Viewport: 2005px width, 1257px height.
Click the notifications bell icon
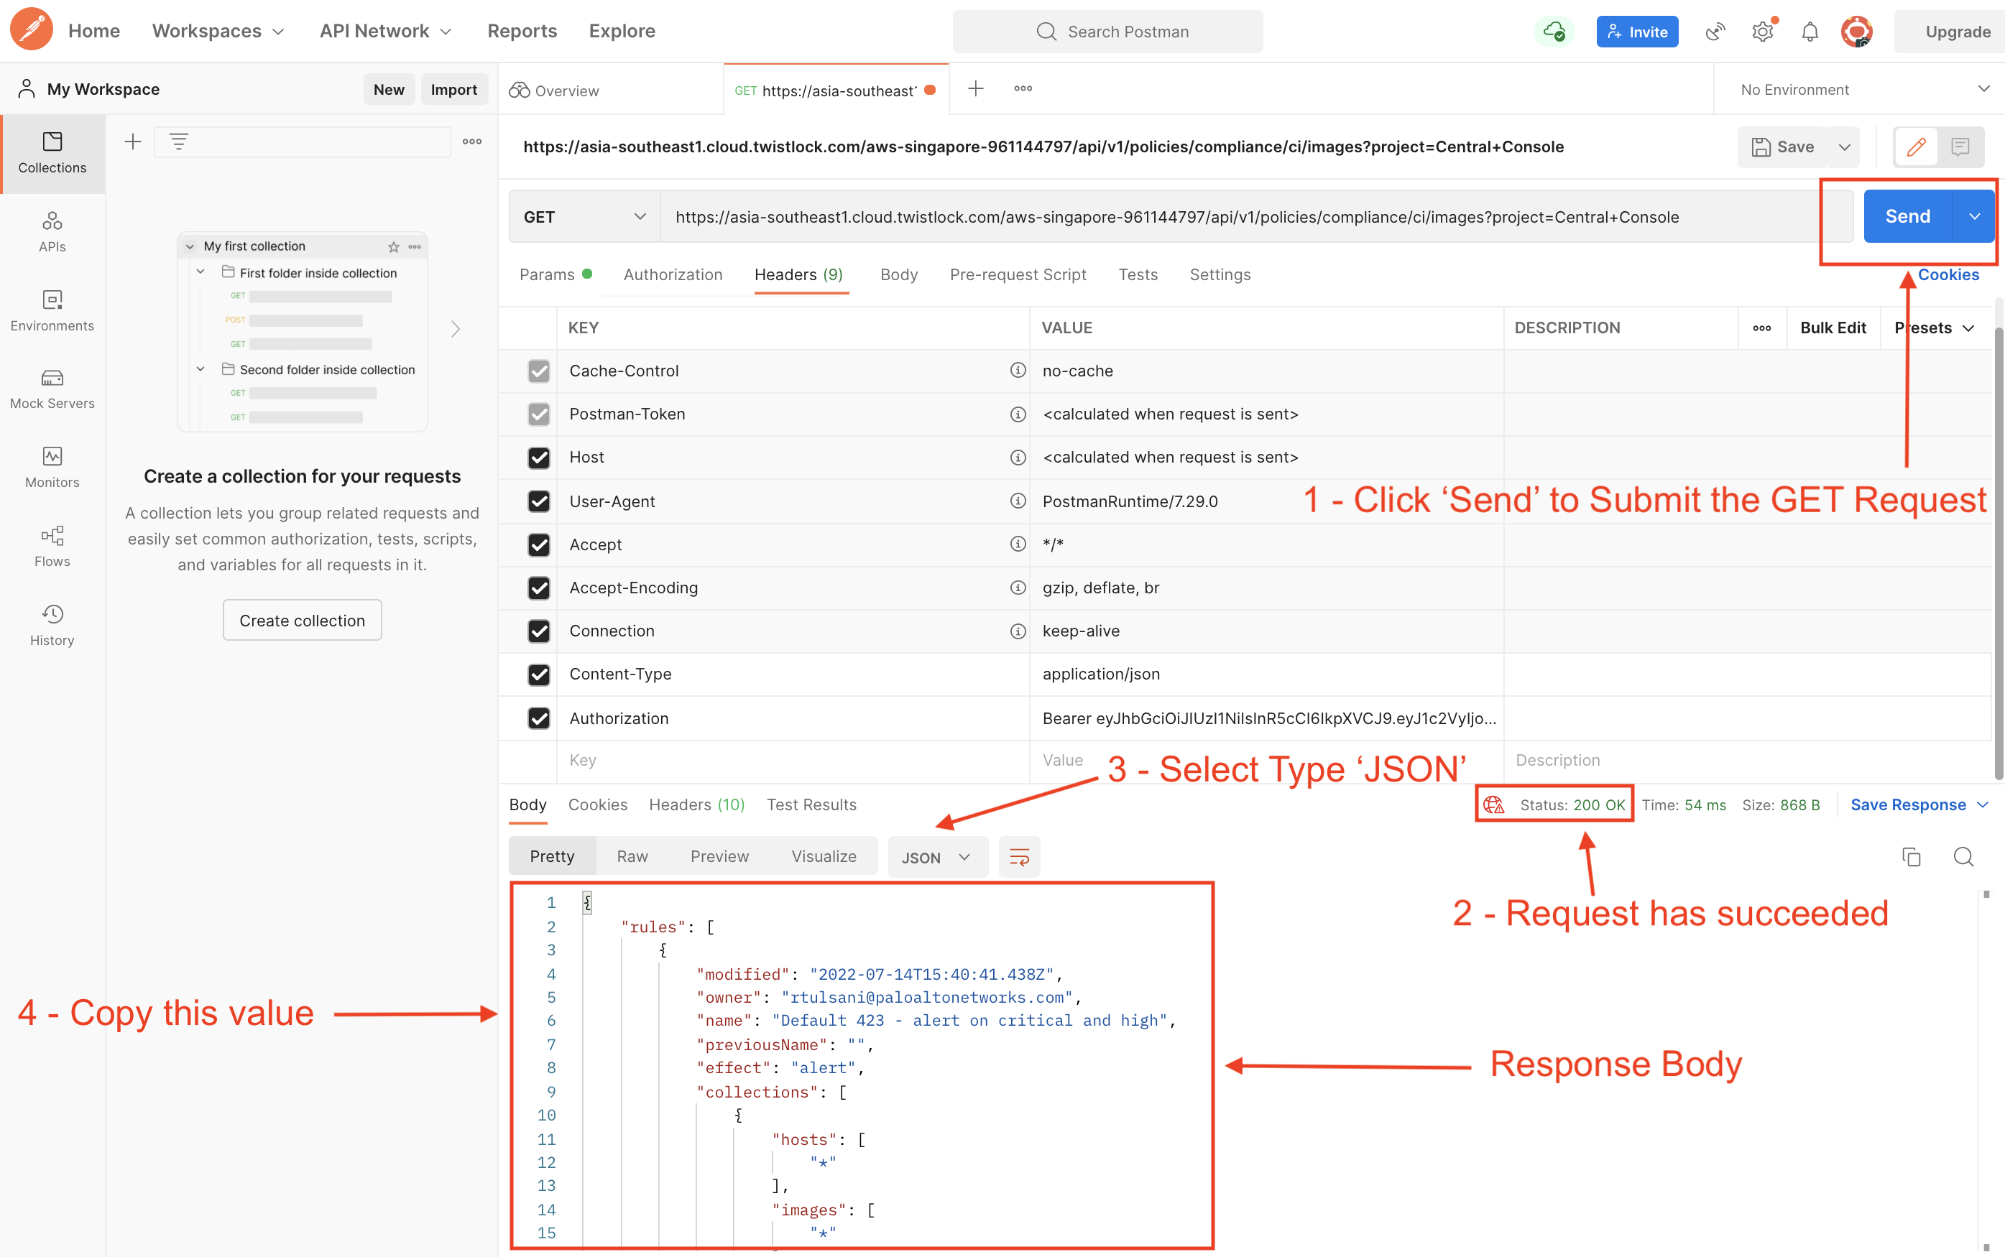click(x=1810, y=32)
